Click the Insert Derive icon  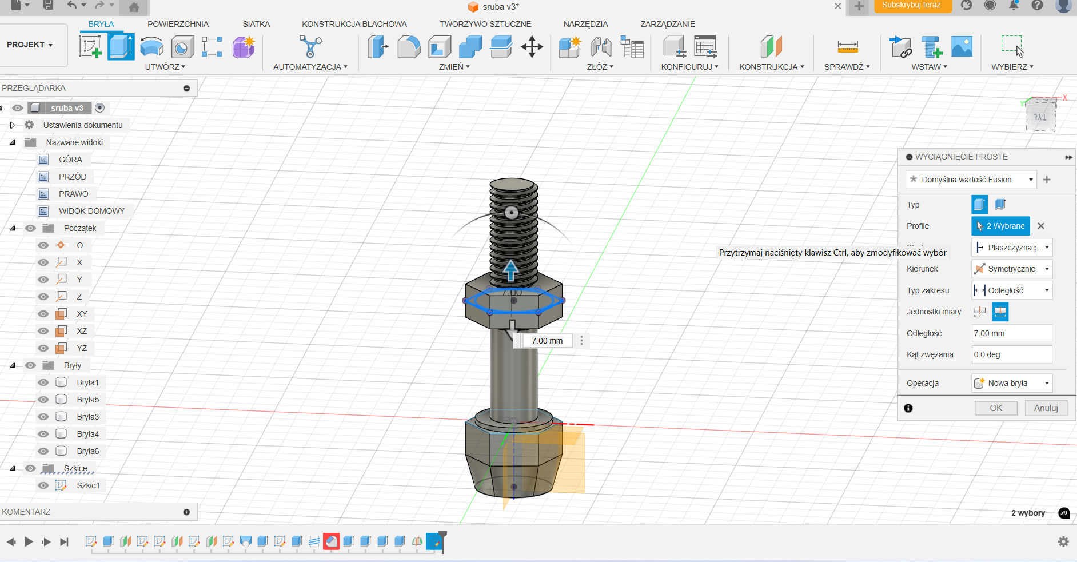pyautogui.click(x=901, y=47)
